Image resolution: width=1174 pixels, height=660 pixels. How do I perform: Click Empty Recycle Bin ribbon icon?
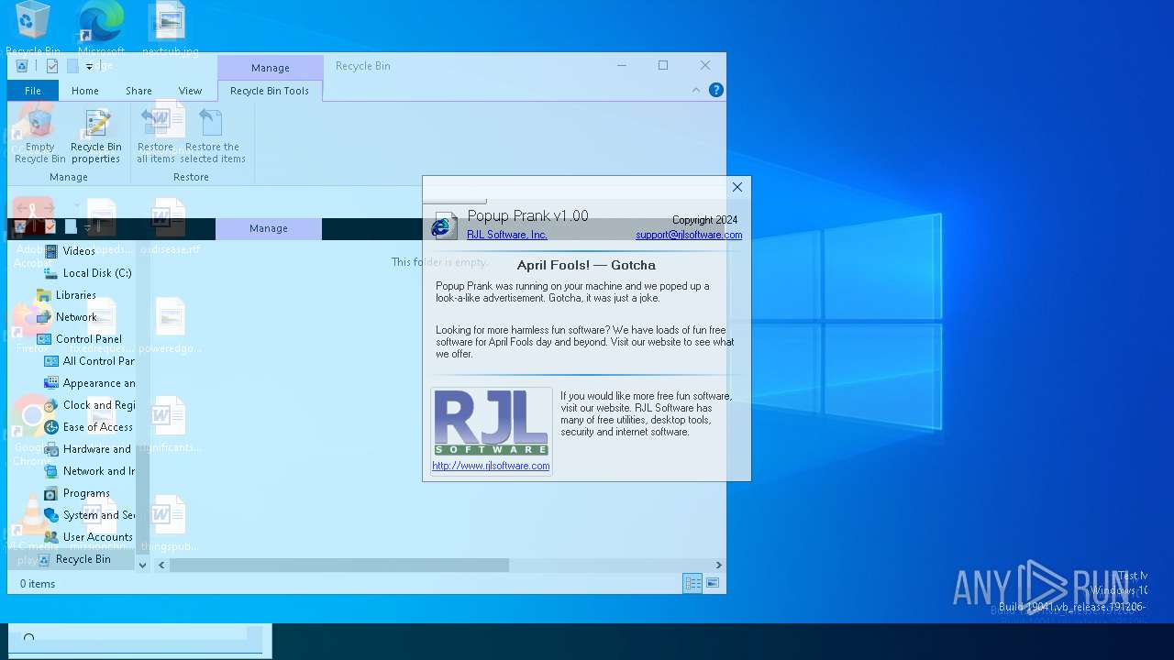tap(39, 136)
